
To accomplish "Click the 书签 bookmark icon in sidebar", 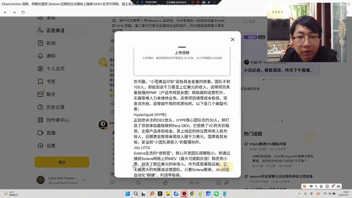I will point(40,81).
